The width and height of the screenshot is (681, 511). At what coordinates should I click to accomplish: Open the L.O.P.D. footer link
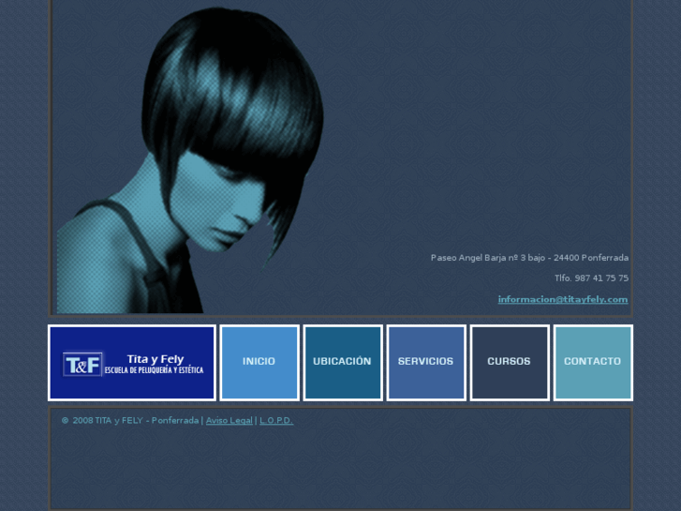click(x=276, y=421)
